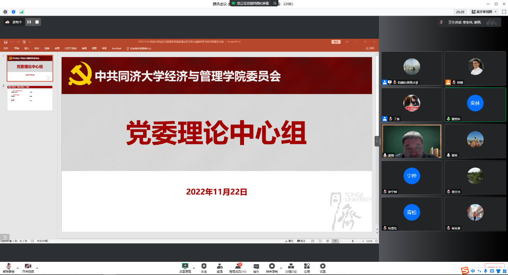This screenshot has width=508, height=275.
Task: Select the second slide thumbnail
Action: (30, 98)
